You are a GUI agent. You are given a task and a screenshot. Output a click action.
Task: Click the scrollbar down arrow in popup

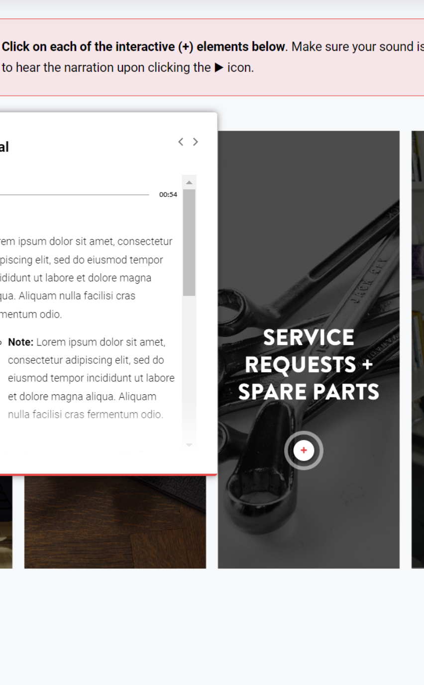point(189,445)
